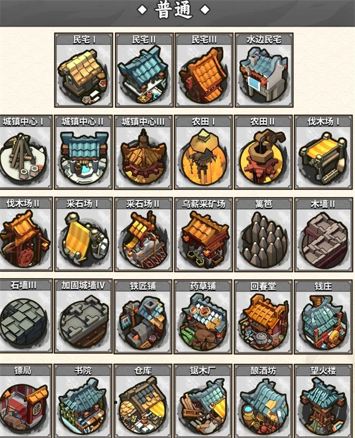
Task: Select the 镖局 escort agency icon
Action: pyautogui.click(x=24, y=407)
